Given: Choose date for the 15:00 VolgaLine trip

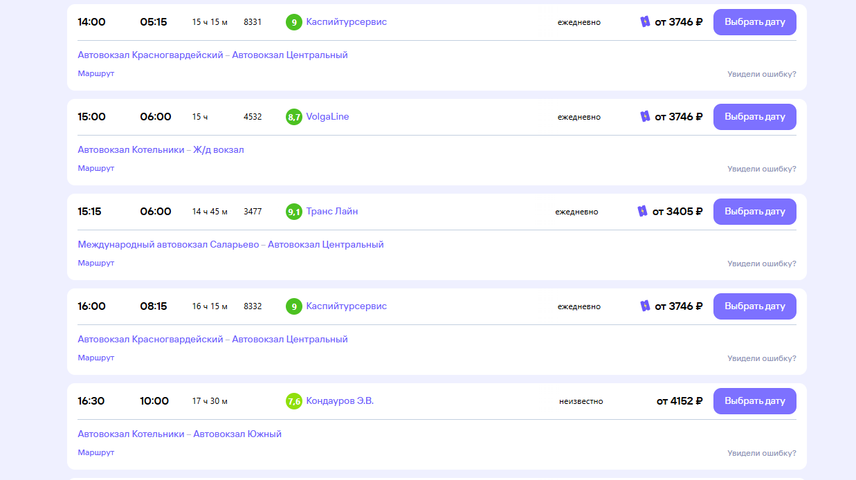Looking at the screenshot, I should point(755,117).
